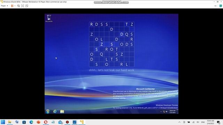
Task: Click the L cell next to O in fourth row
Action: (x=101, y=39)
